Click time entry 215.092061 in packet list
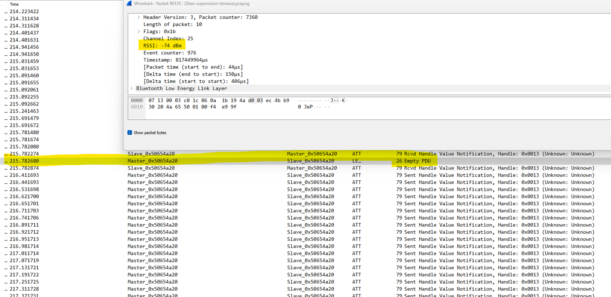The height and width of the screenshot is (297, 611). pyautogui.click(x=24, y=90)
